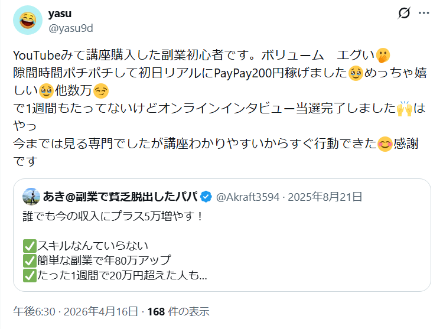Open the yasu display name link
Image resolution: width=443 pixels, height=329 pixels.
[58, 14]
